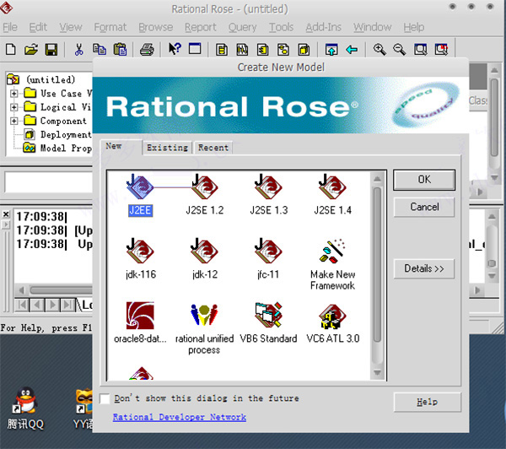Choose the VB6 Standard framework icon
The width and height of the screenshot is (506, 449).
pos(268,316)
